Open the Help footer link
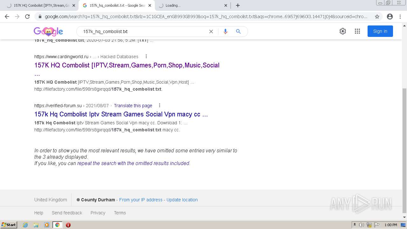This screenshot has height=229, width=407. [x=39, y=213]
